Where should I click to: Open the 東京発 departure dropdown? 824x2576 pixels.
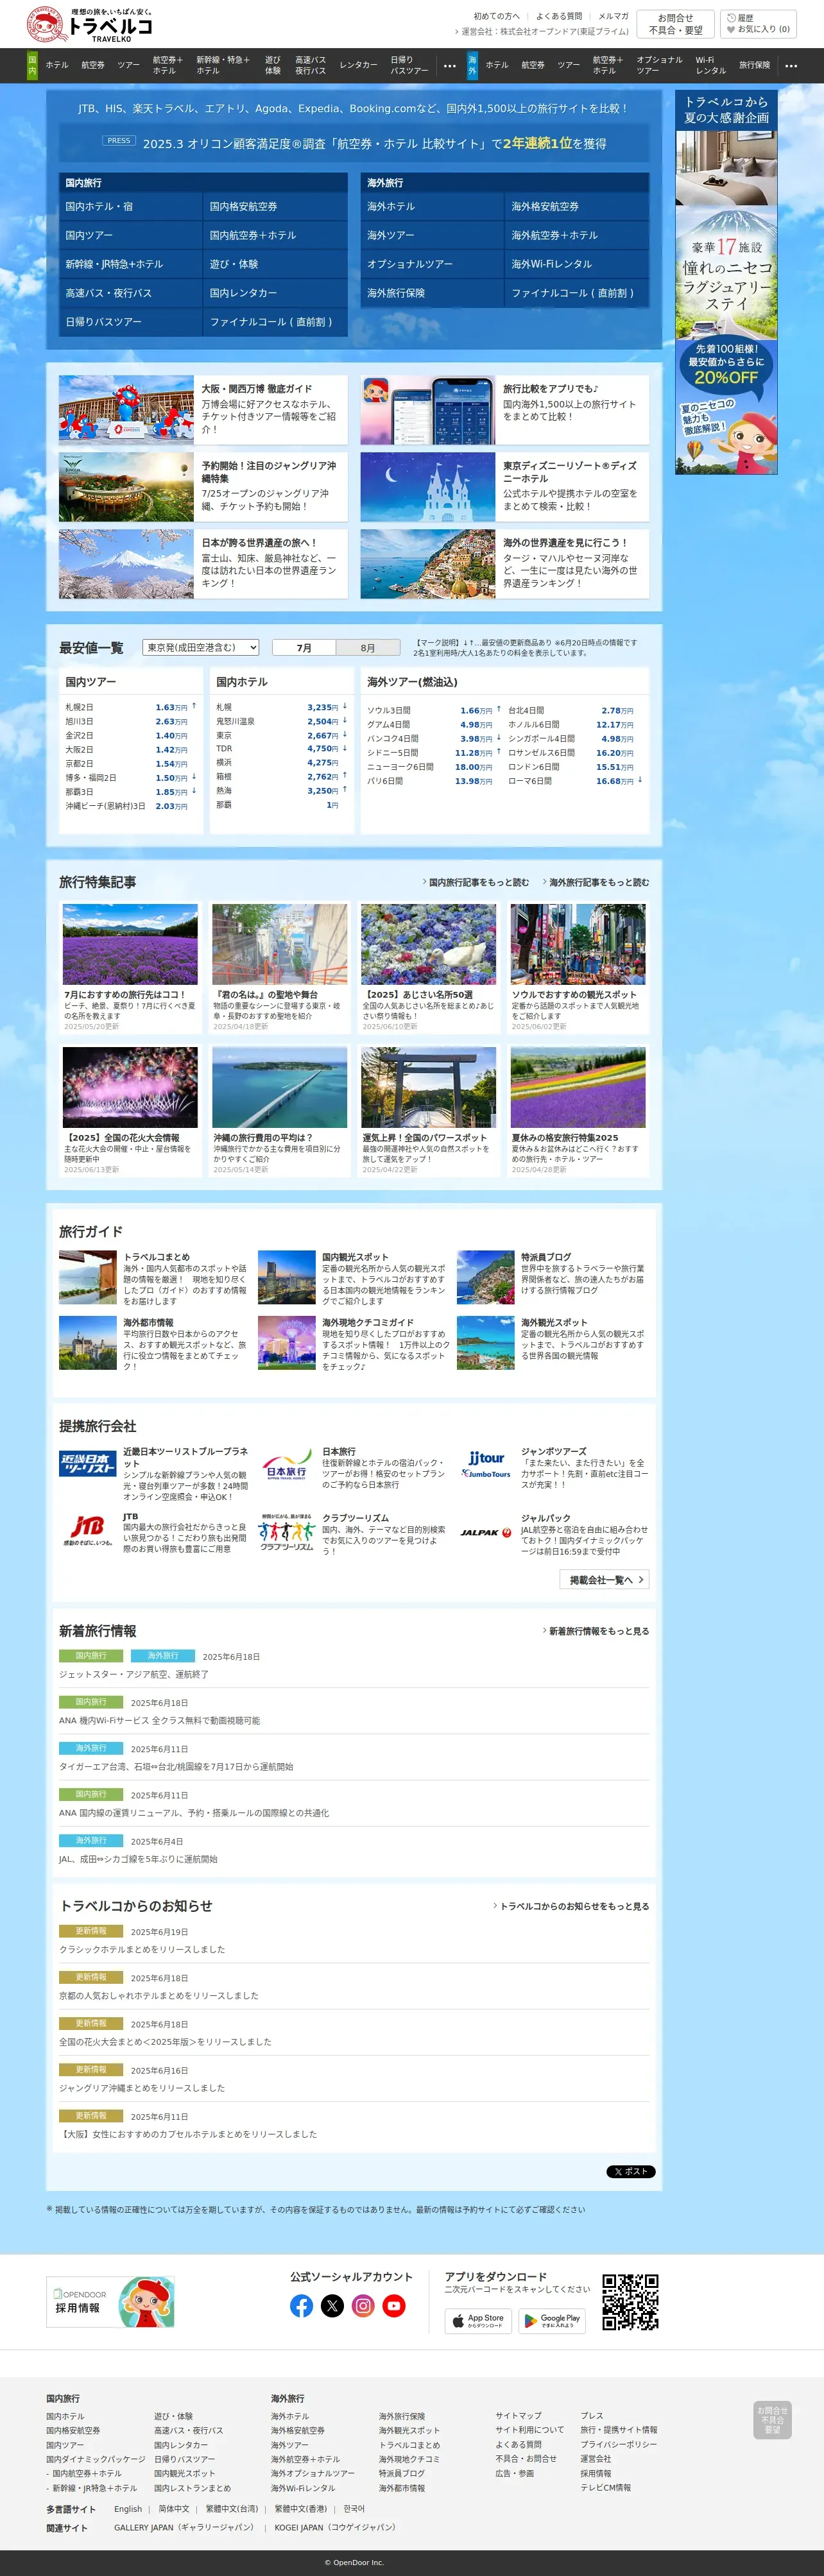coord(201,647)
